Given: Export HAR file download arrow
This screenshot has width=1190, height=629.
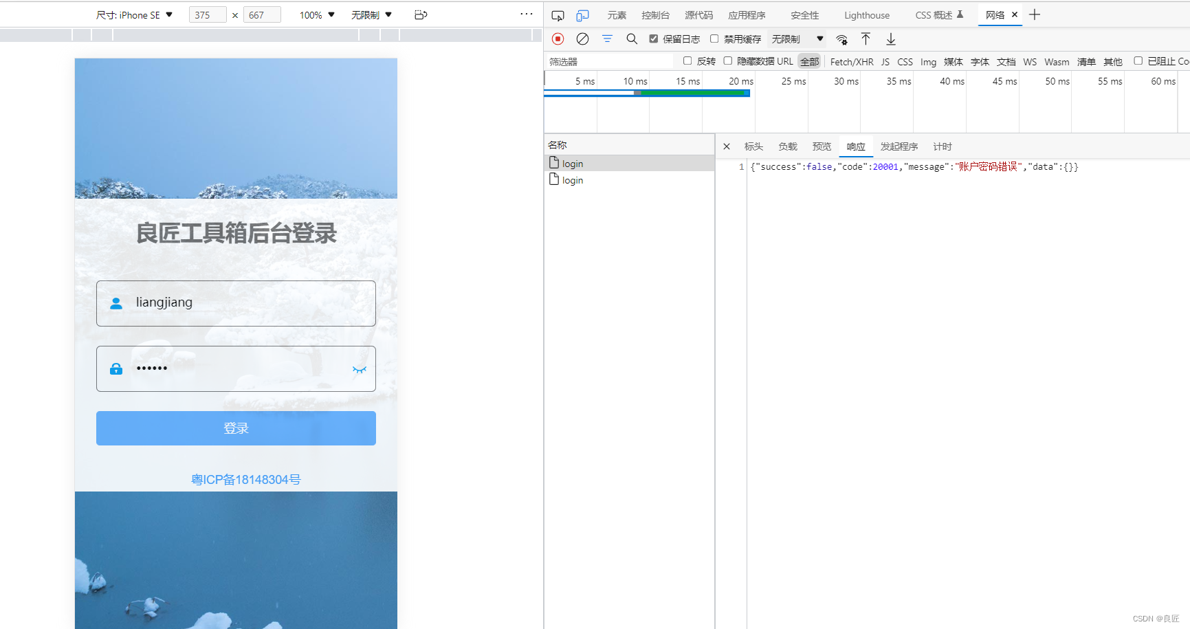Looking at the screenshot, I should (890, 39).
